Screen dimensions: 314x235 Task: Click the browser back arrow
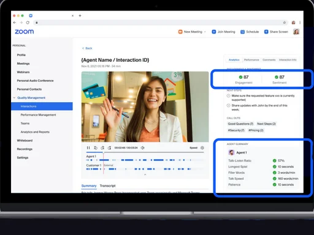15,23
